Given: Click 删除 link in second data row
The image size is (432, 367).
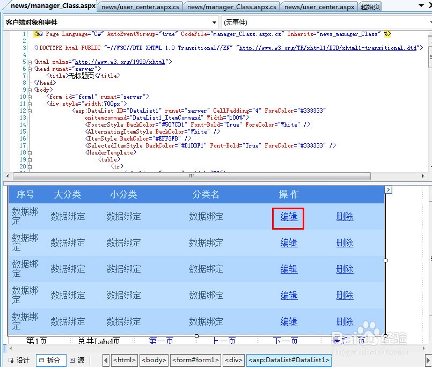Looking at the screenshot, I should click(345, 243).
